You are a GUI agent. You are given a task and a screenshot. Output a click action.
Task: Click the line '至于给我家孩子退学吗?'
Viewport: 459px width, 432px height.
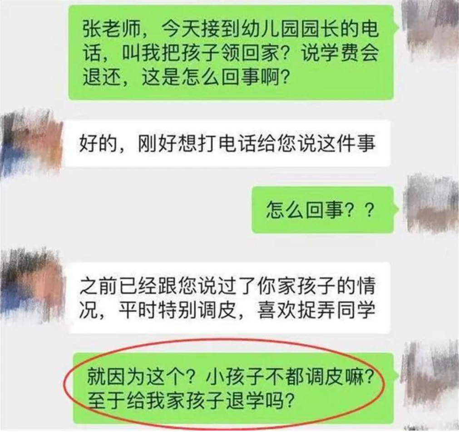[190, 400]
